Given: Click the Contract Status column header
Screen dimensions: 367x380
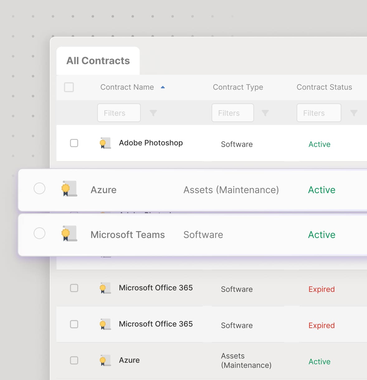Looking at the screenshot, I should pyautogui.click(x=324, y=87).
